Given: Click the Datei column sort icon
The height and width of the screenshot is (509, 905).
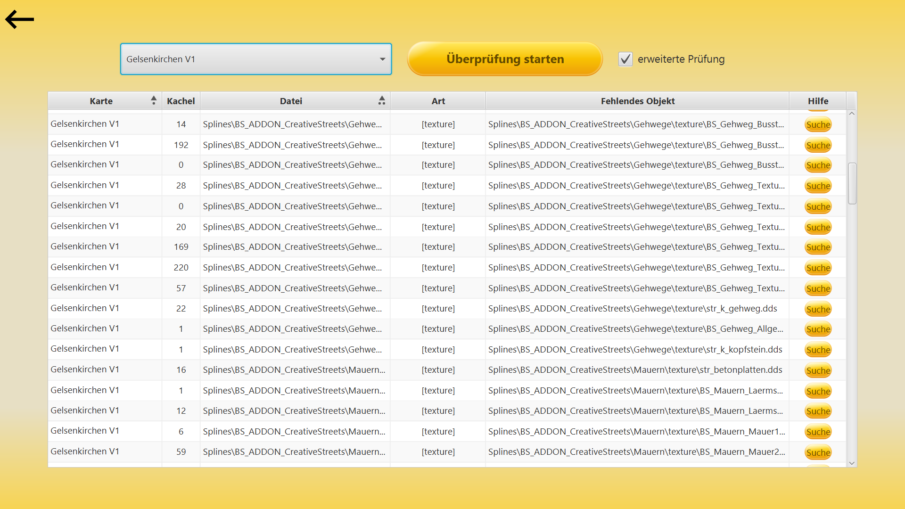Looking at the screenshot, I should click(x=382, y=100).
